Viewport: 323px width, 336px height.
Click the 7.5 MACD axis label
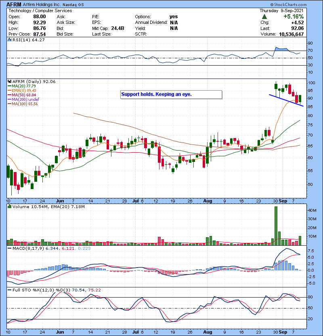[311, 251]
